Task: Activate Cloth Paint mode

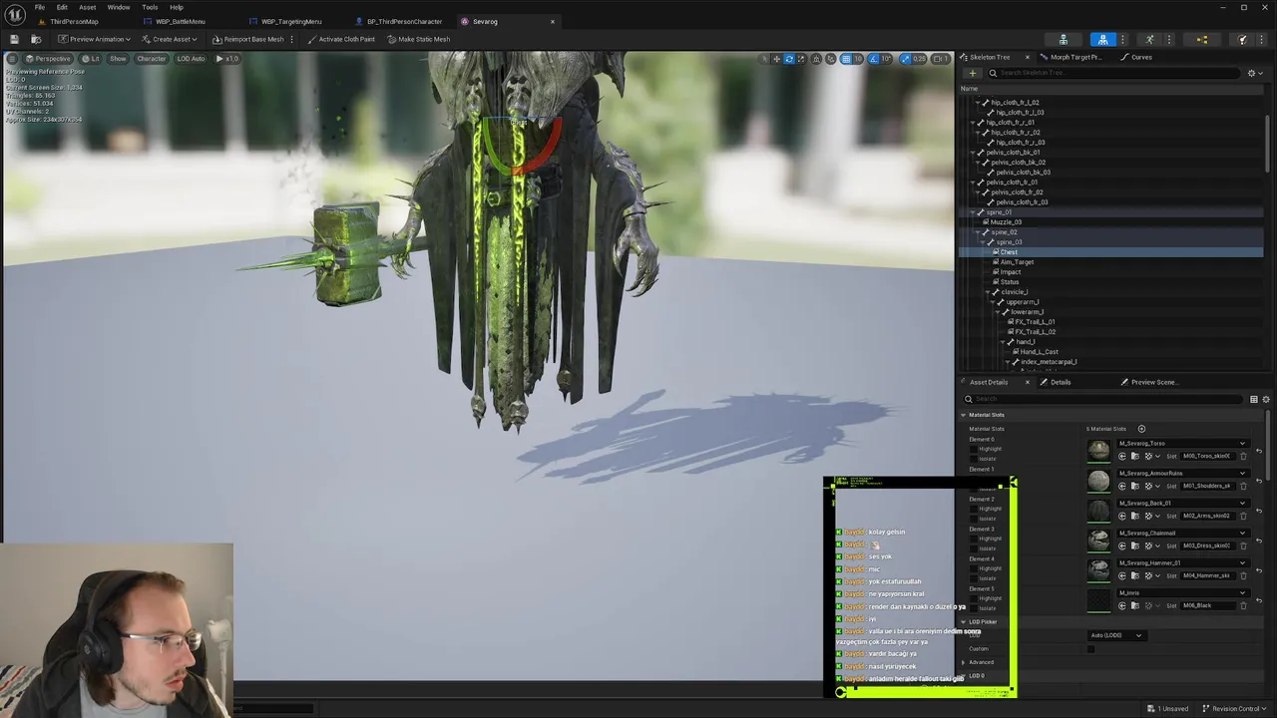Action: (341, 39)
